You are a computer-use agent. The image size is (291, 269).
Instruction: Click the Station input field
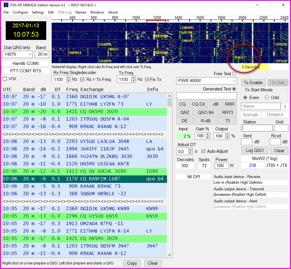[x=257, y=128]
